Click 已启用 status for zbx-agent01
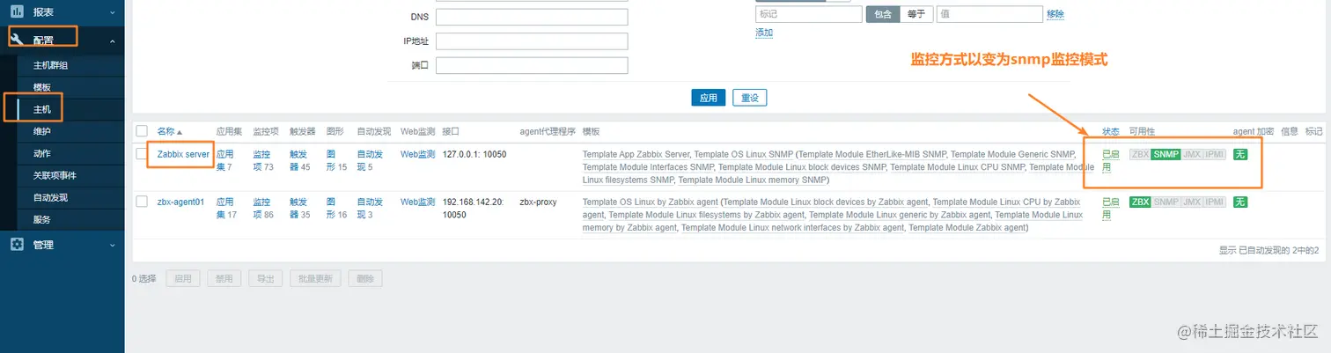This screenshot has width=1331, height=353. click(1112, 208)
